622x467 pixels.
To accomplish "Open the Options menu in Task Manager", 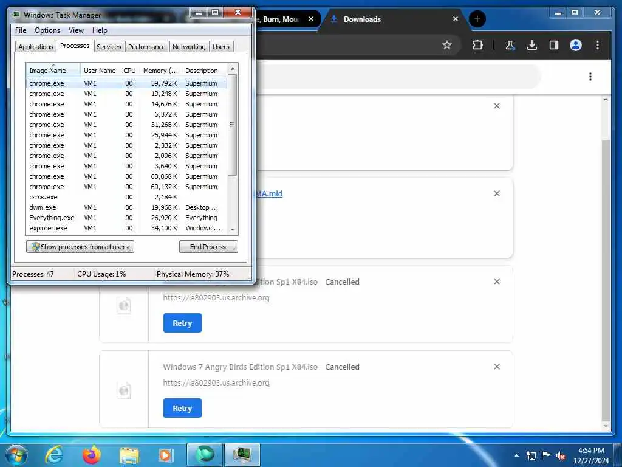I will click(x=47, y=30).
